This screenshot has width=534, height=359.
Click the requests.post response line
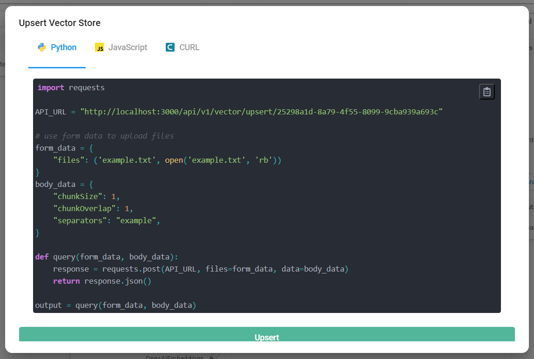[200, 269]
